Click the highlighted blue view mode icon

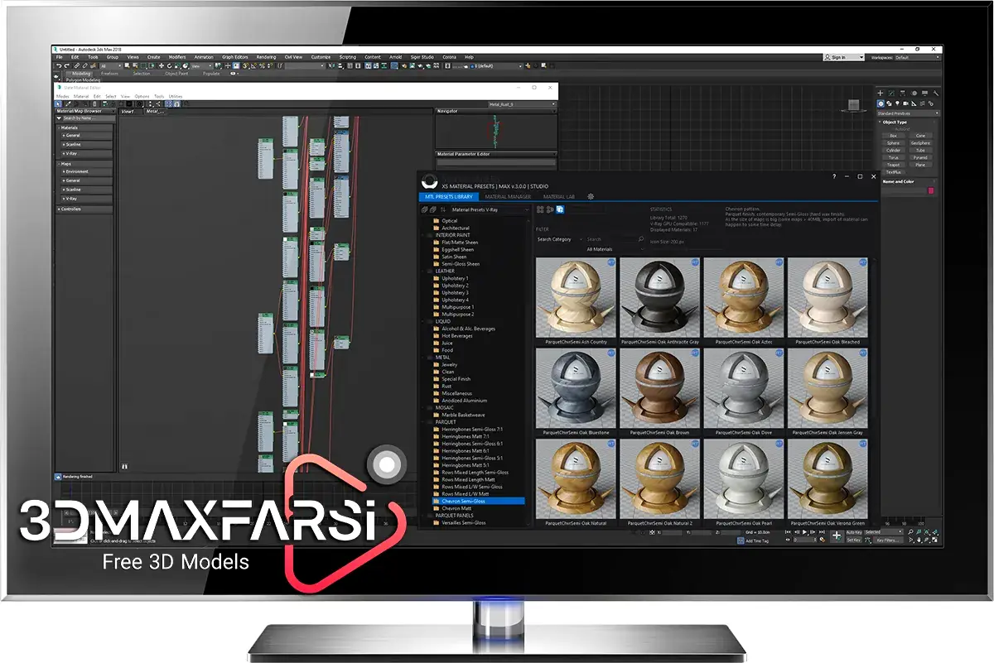tap(560, 209)
